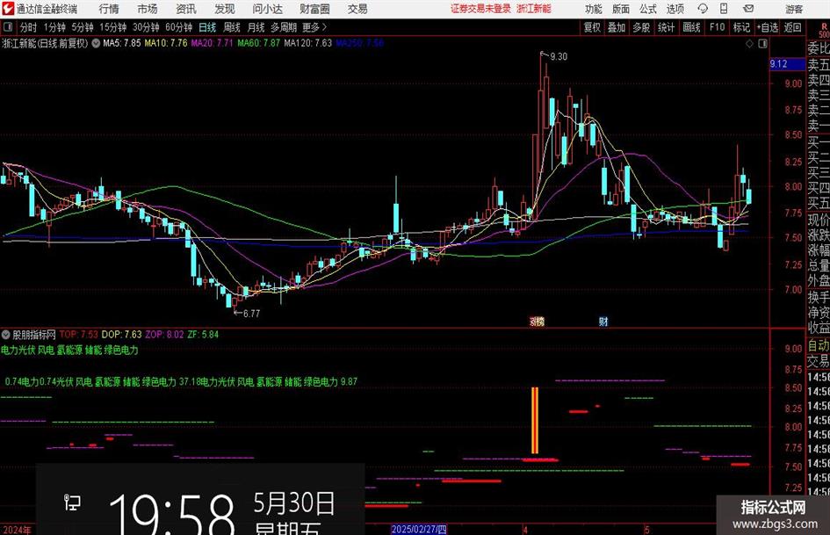
Task: Click the 多股 toolbar button
Action: point(641,27)
